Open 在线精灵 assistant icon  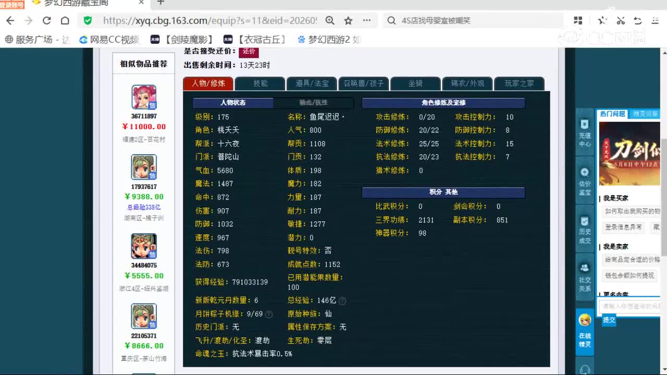[x=585, y=331]
